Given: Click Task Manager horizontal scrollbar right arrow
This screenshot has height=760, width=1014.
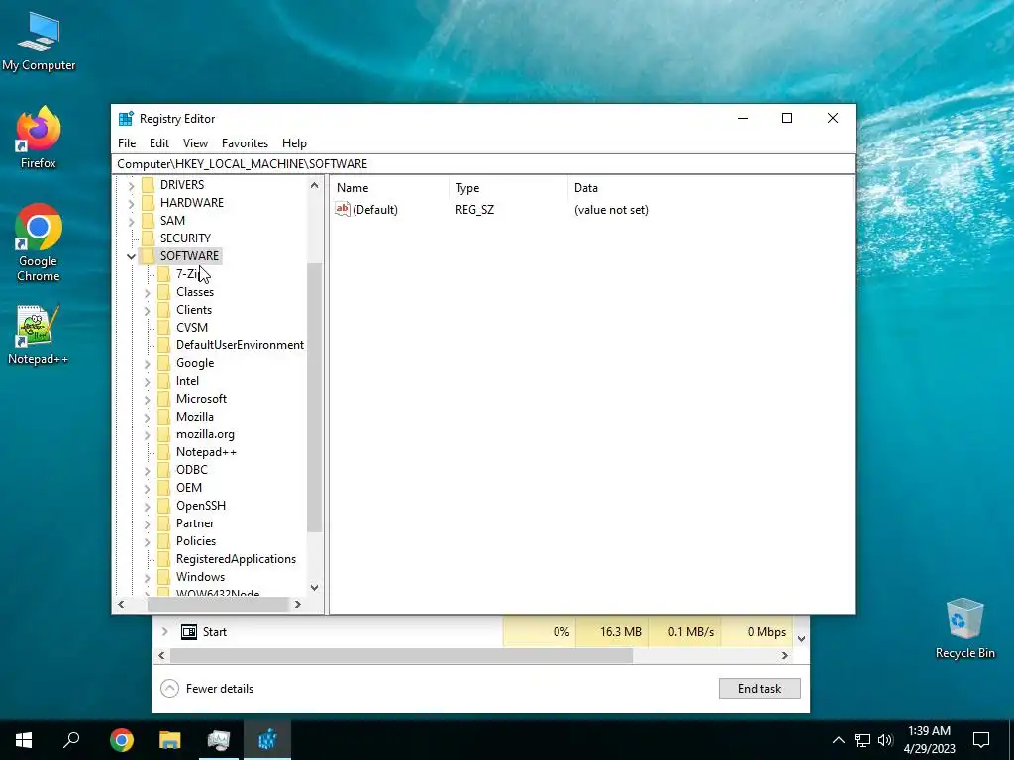Looking at the screenshot, I should coord(785,655).
